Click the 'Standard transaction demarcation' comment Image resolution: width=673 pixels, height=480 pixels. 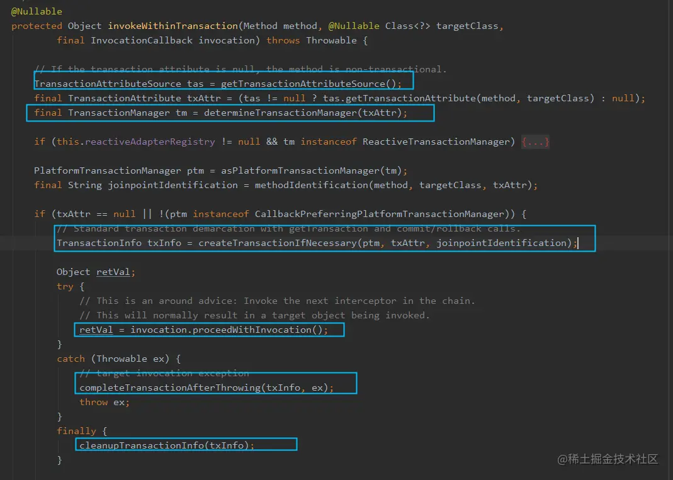(x=288, y=228)
